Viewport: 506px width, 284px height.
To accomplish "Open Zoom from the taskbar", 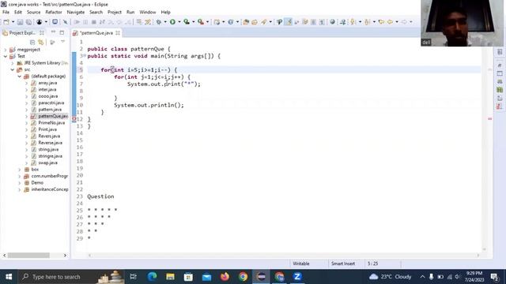I will coord(297,277).
